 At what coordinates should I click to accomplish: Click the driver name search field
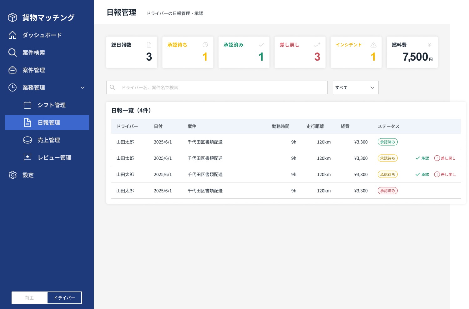click(x=219, y=87)
